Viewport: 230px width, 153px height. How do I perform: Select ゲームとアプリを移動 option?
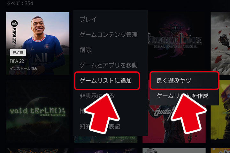(x=109, y=65)
